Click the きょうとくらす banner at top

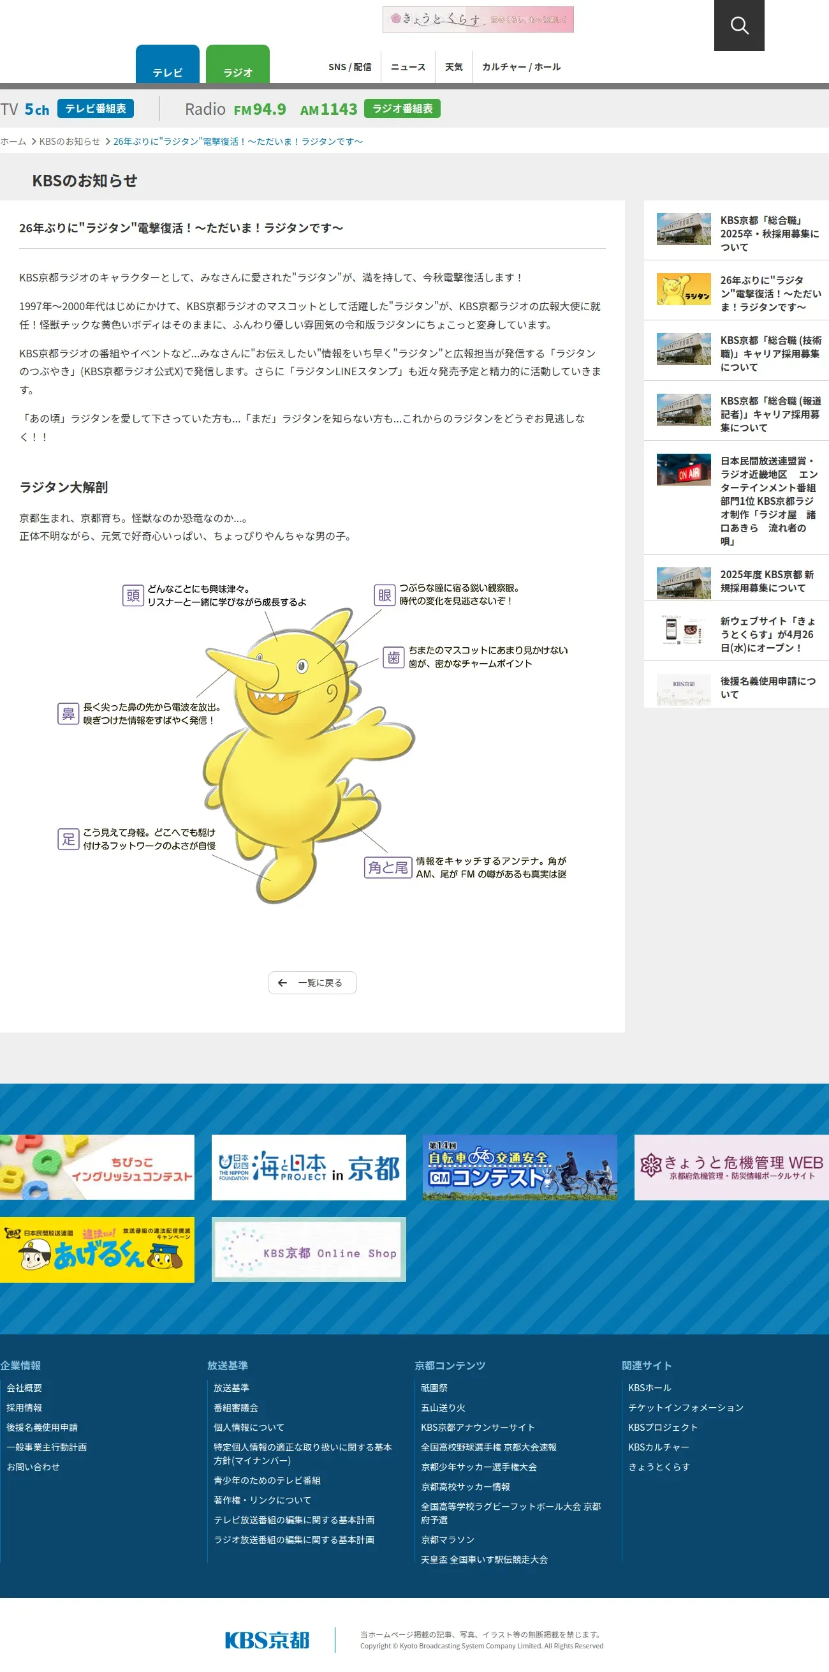pyautogui.click(x=478, y=20)
